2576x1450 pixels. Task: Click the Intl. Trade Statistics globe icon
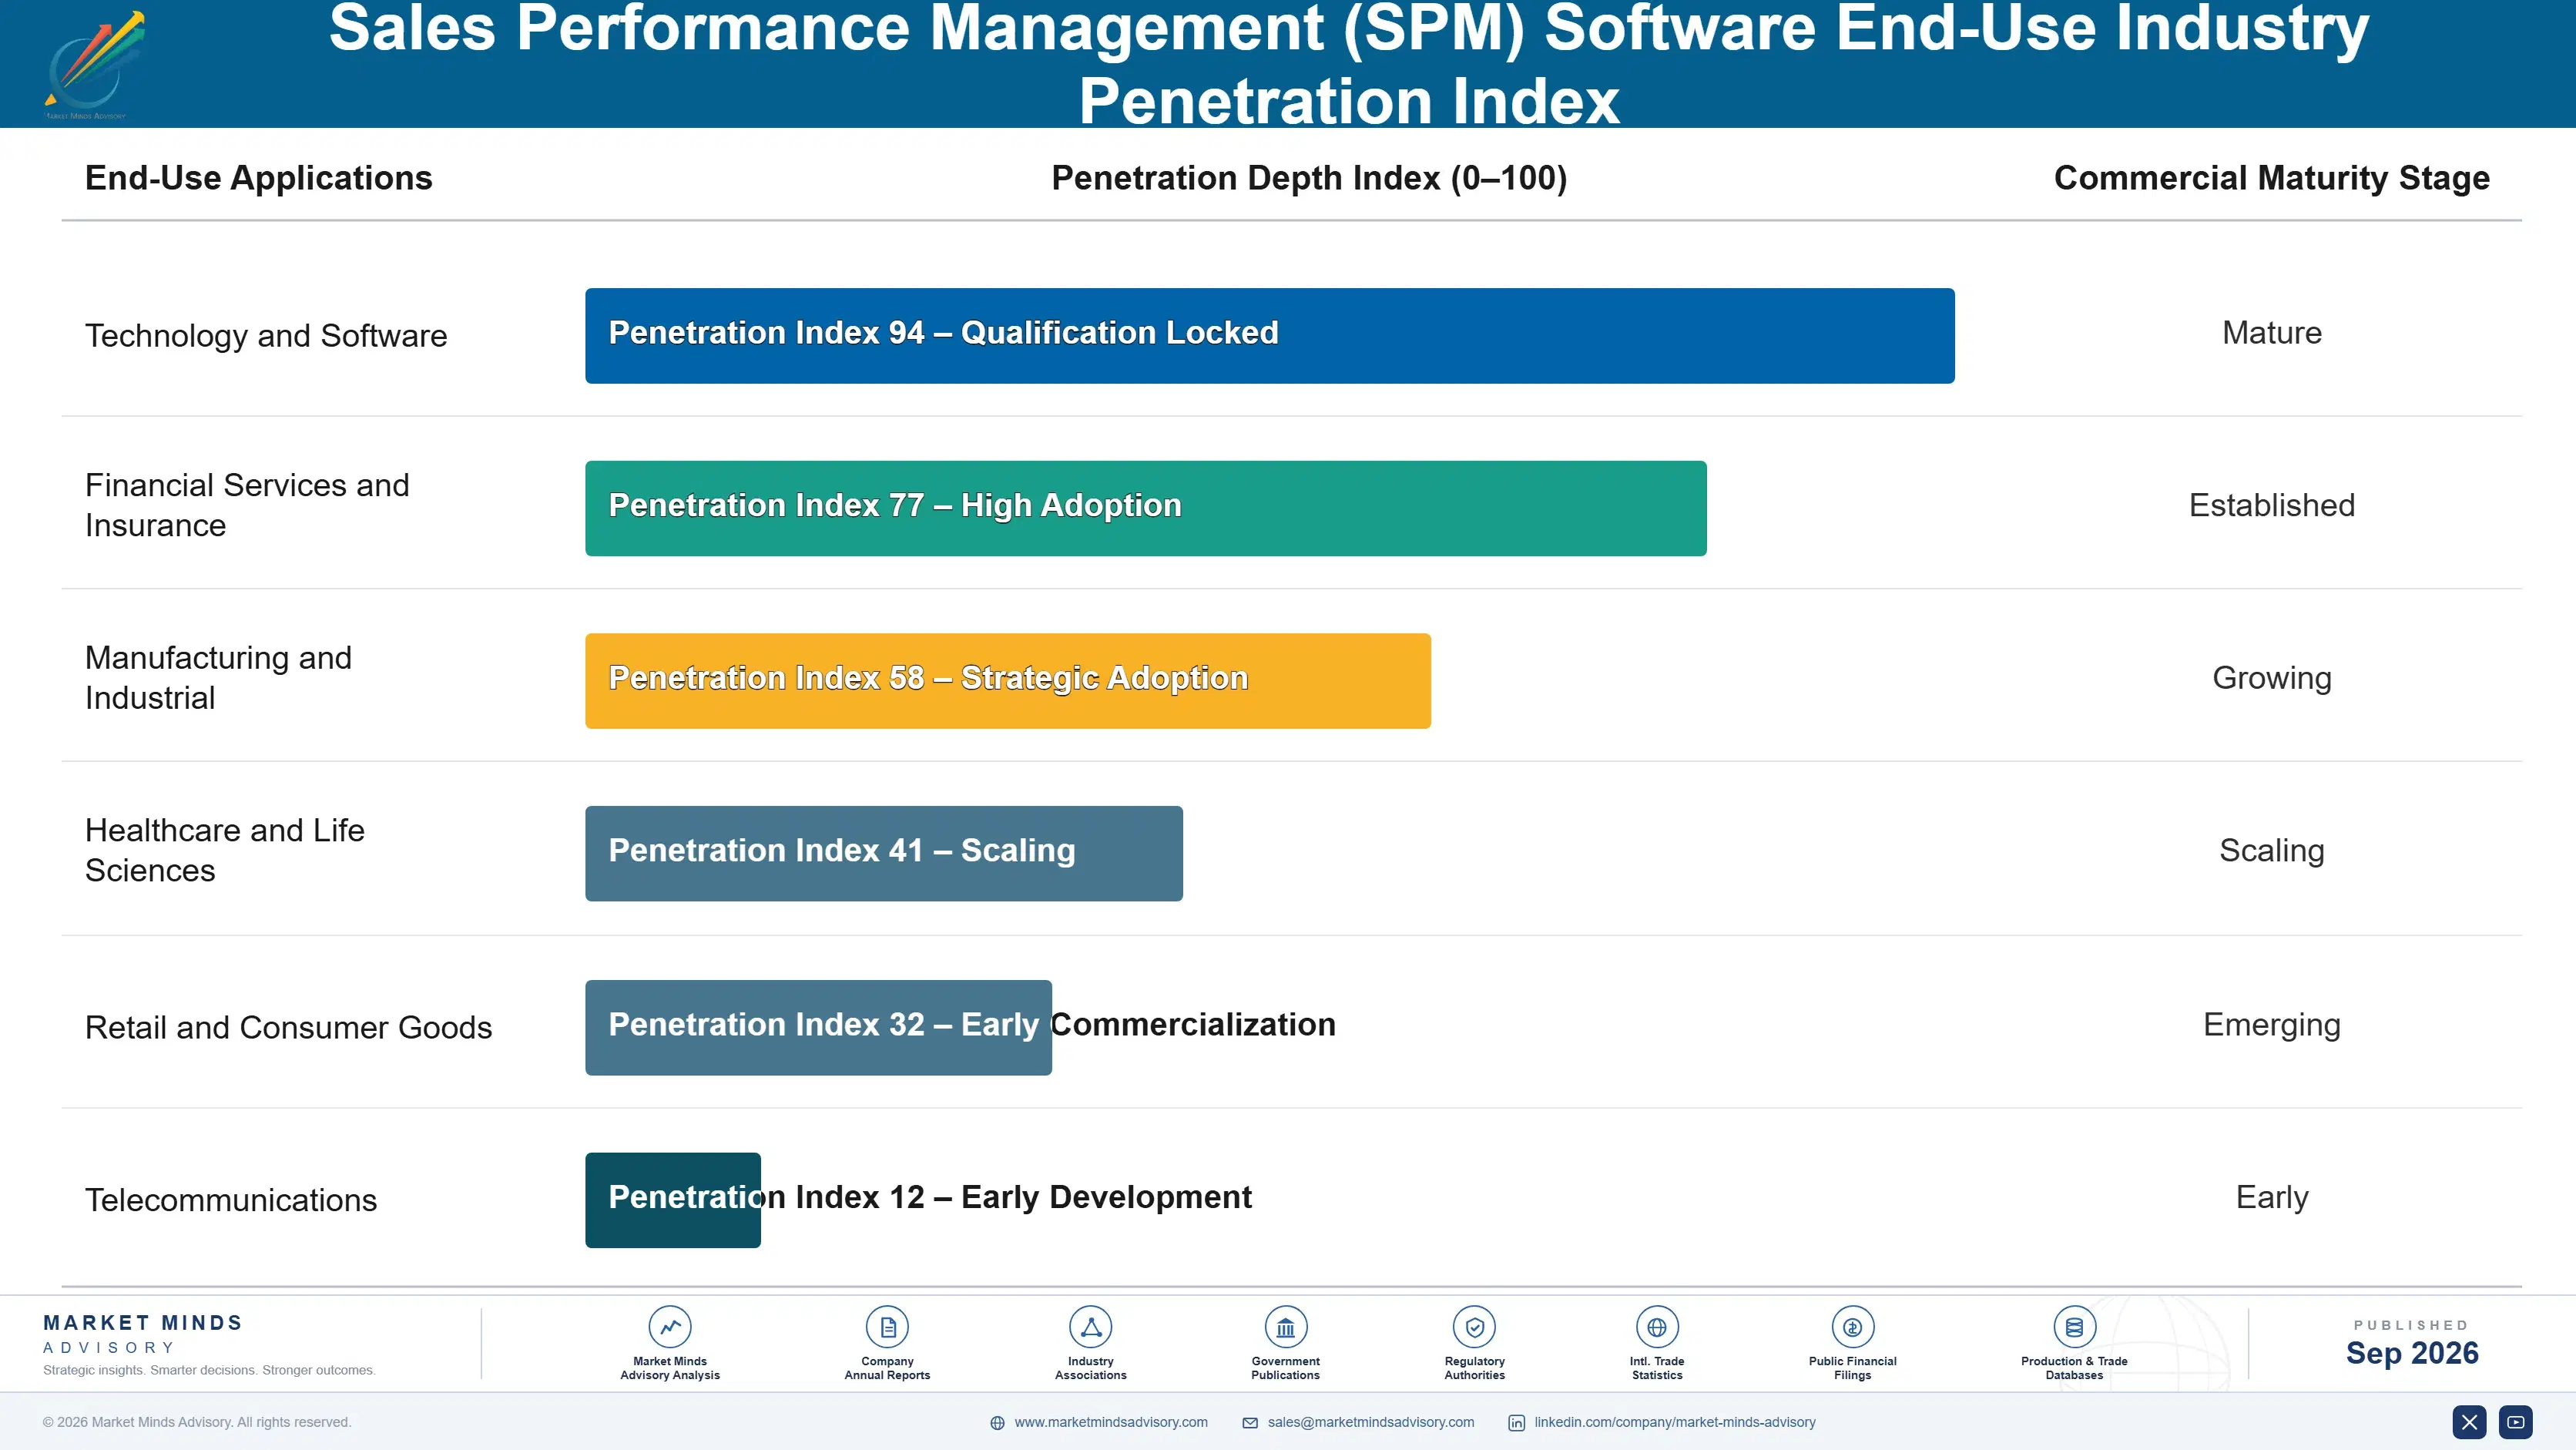click(1657, 1327)
